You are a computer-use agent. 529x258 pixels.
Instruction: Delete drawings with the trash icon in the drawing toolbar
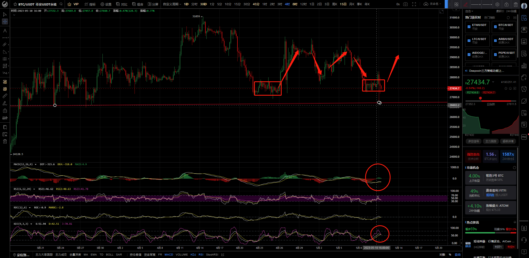[x=516, y=4]
